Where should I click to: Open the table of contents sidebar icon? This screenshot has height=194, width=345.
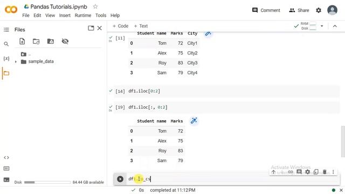pos(6,30)
